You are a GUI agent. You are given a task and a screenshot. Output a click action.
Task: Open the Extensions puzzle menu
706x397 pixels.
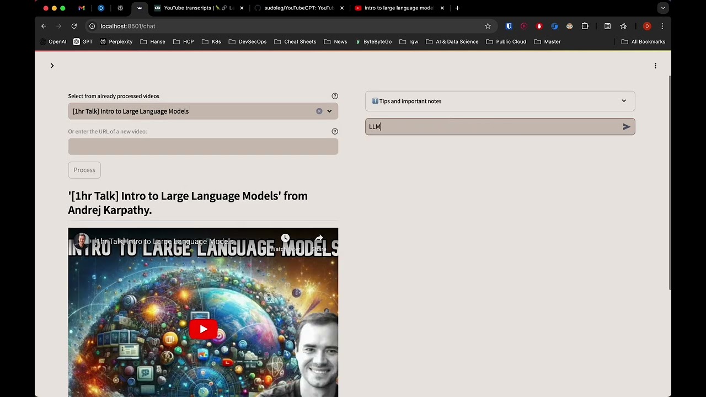(x=585, y=26)
